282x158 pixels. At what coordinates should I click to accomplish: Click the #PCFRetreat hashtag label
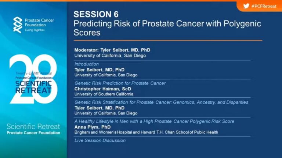point(264,6)
